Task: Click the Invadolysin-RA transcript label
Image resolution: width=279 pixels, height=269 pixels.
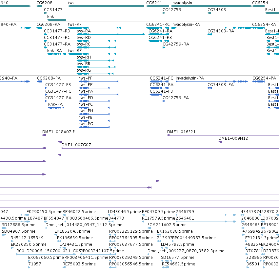Action: pyautogui.click(x=186, y=25)
